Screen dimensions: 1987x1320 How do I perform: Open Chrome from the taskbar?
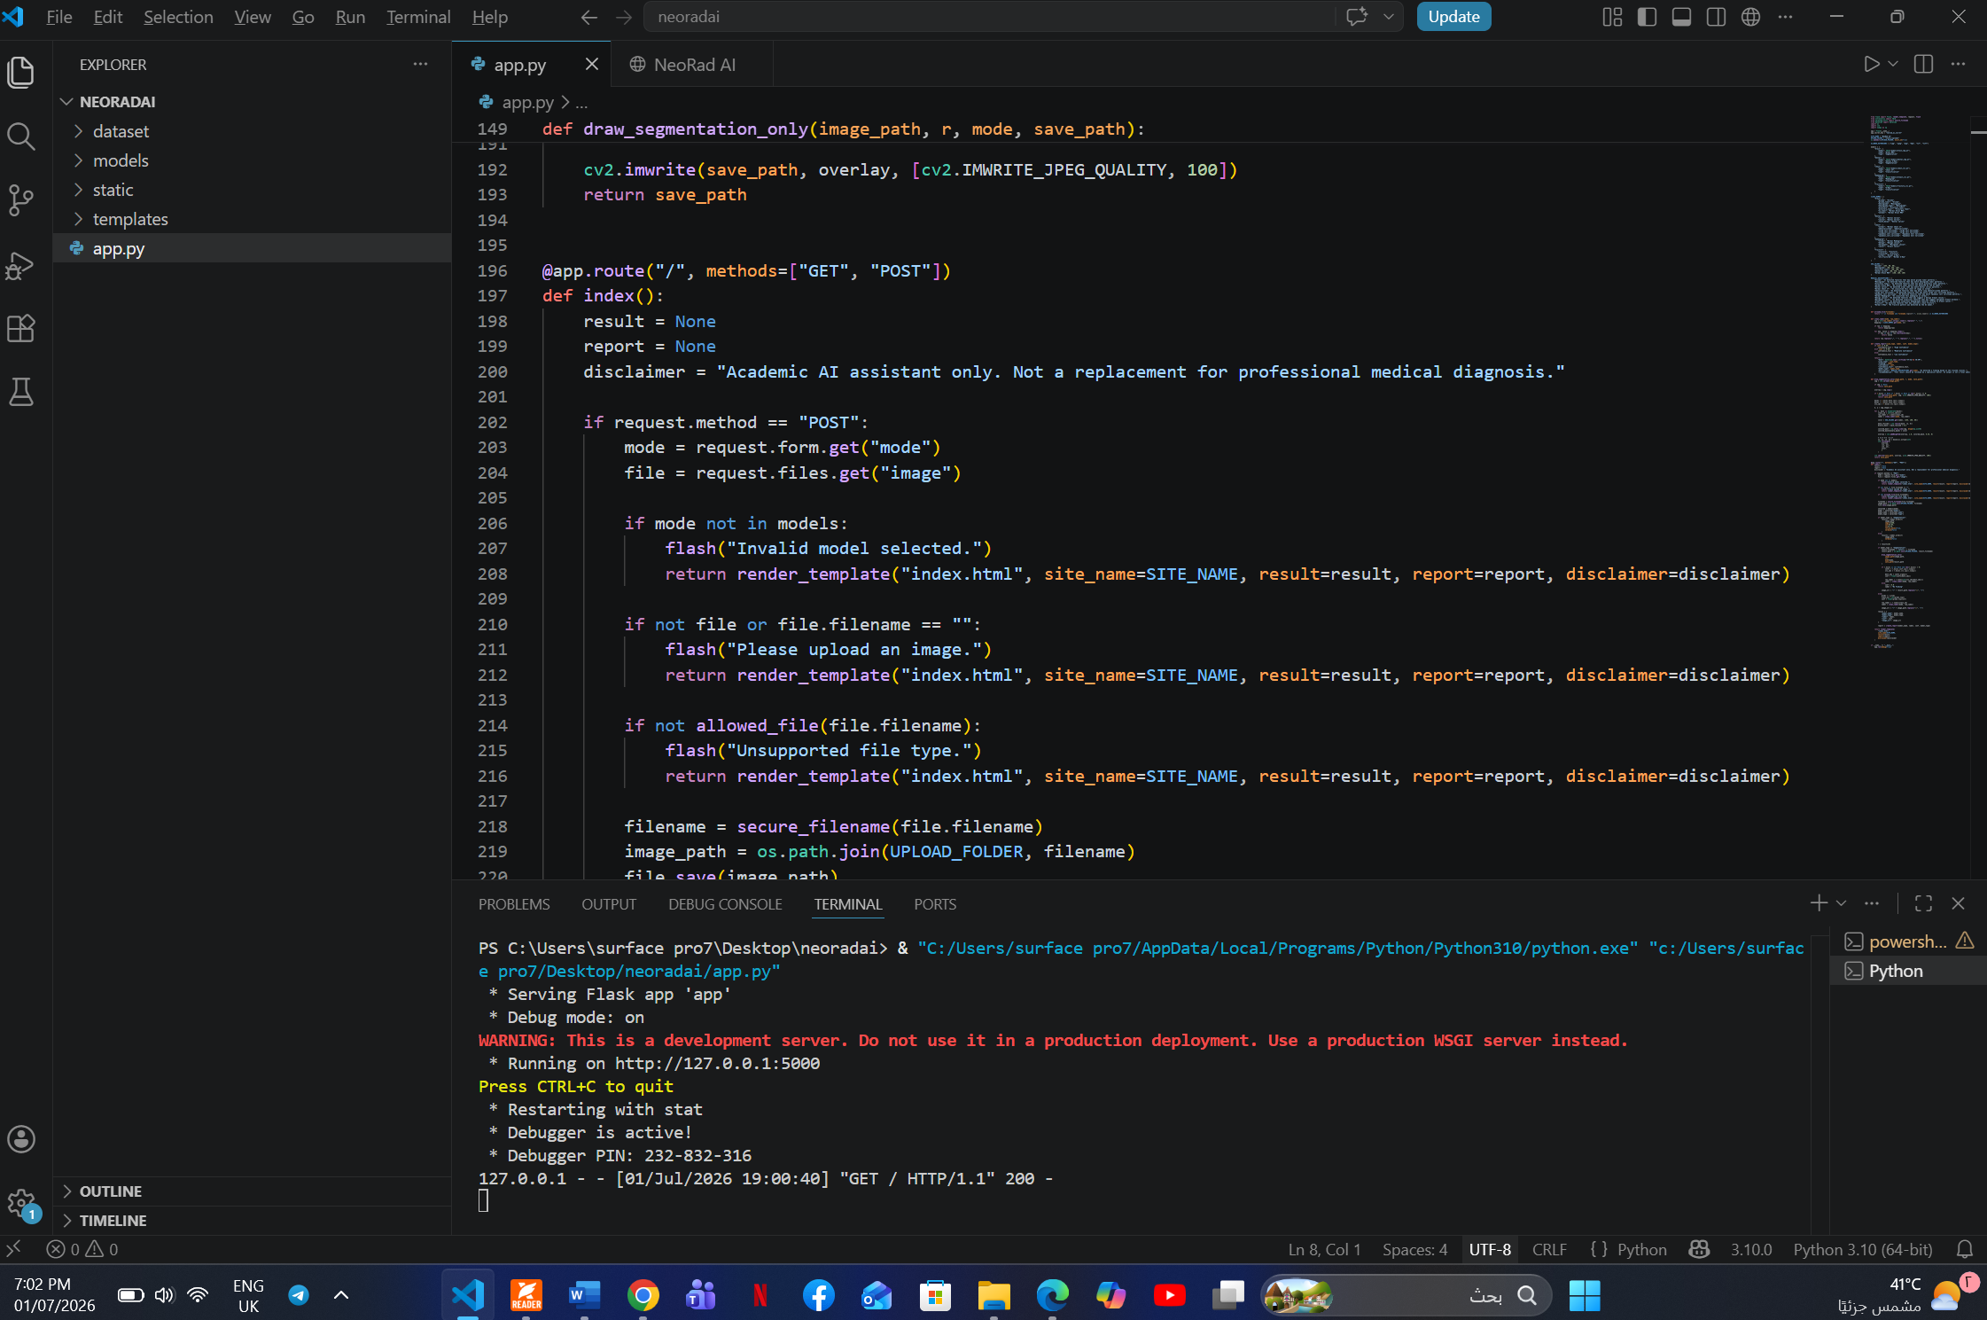643,1295
